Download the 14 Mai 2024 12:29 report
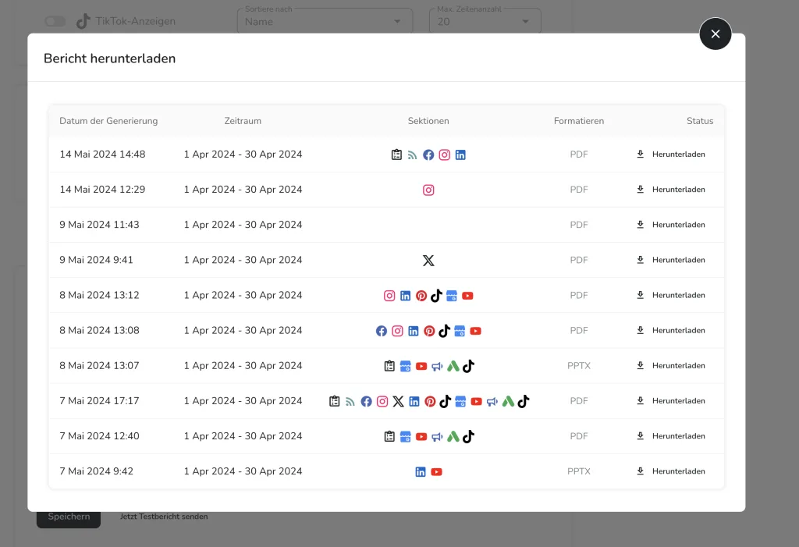 670,189
